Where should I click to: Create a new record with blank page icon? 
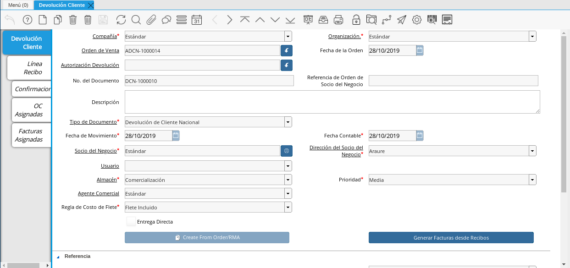(43, 20)
